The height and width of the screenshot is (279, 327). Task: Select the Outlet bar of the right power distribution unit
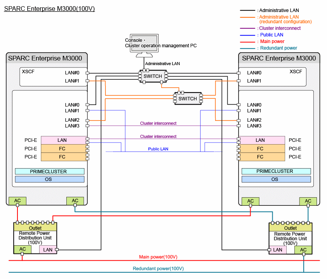tap(291, 227)
